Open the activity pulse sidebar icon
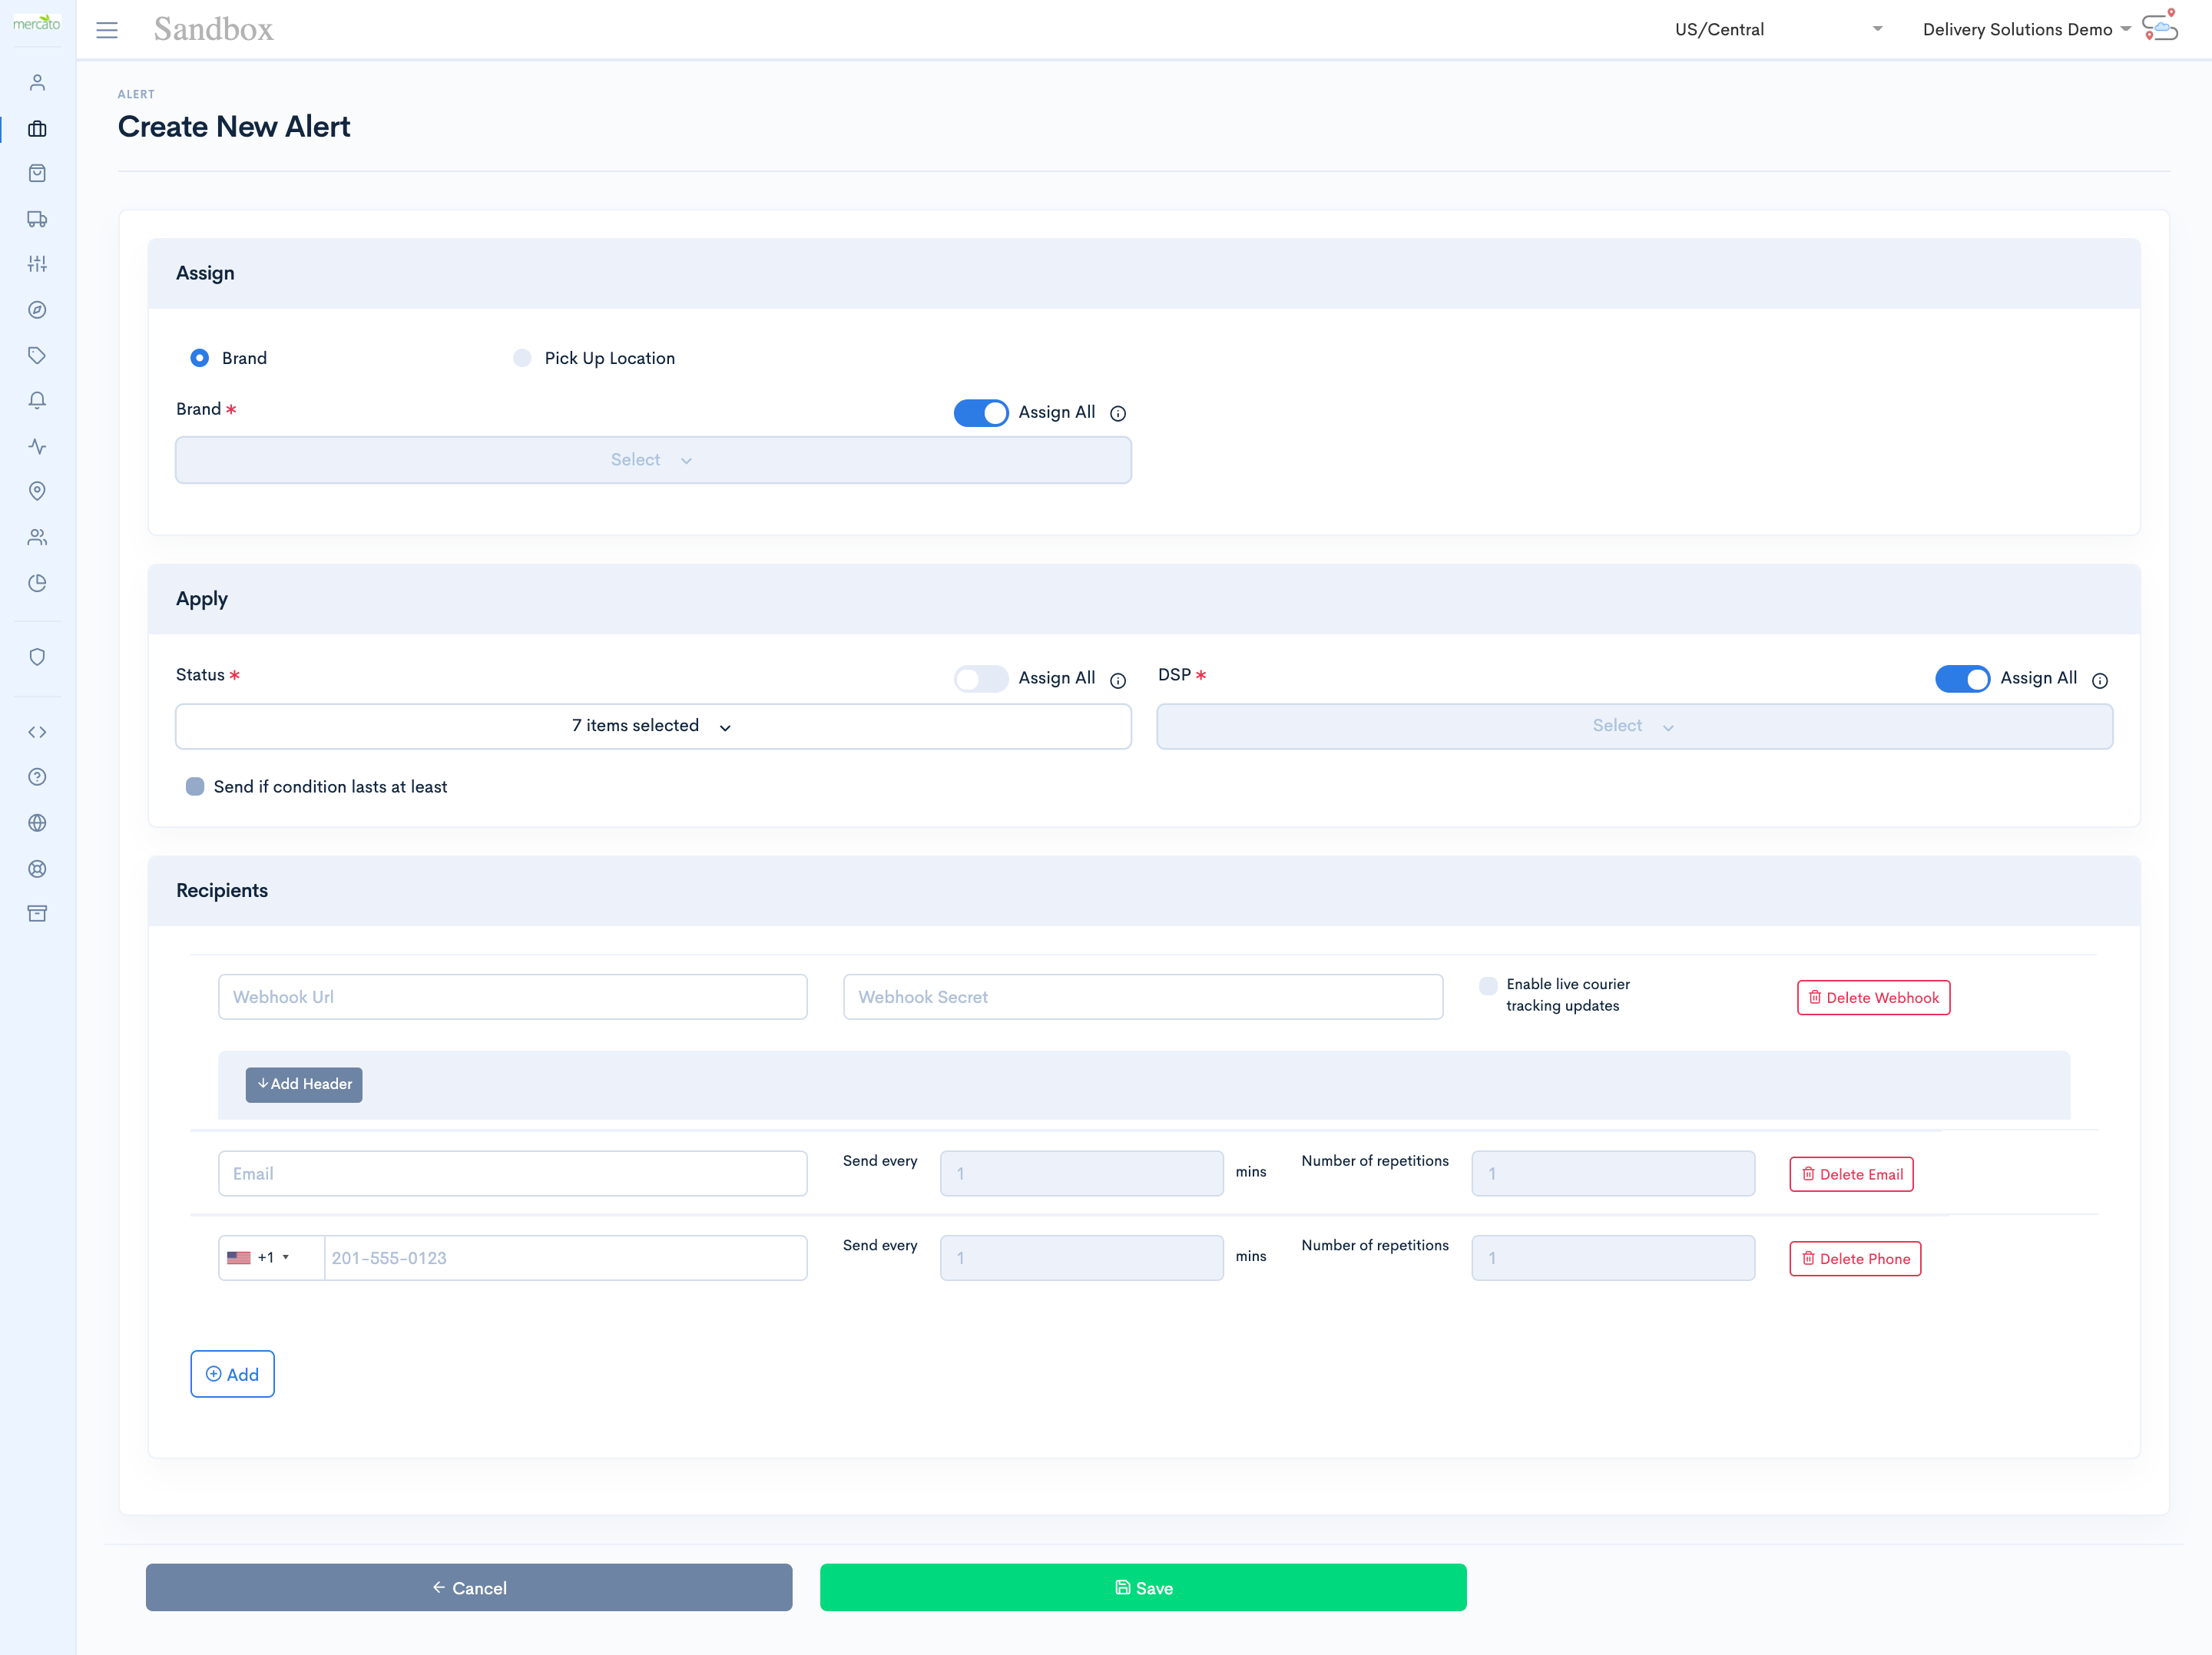This screenshot has height=1655, width=2212. pyautogui.click(x=37, y=446)
